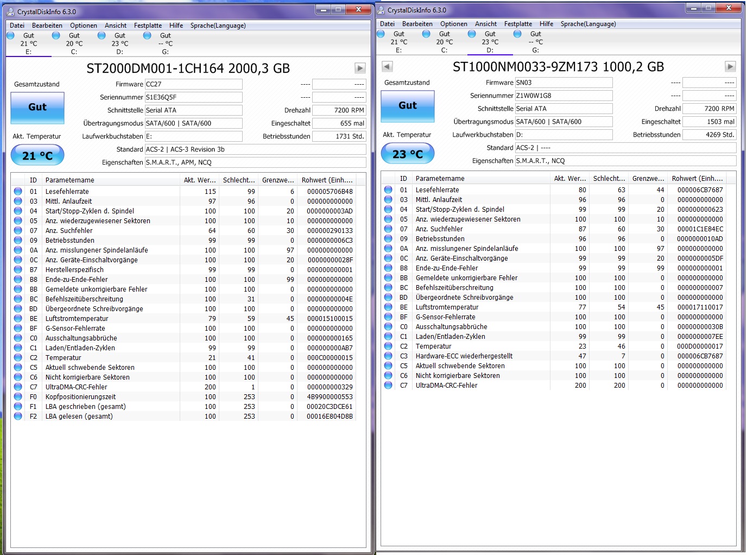Click status orb for Luftstromtemperatur in left window

tap(18, 318)
